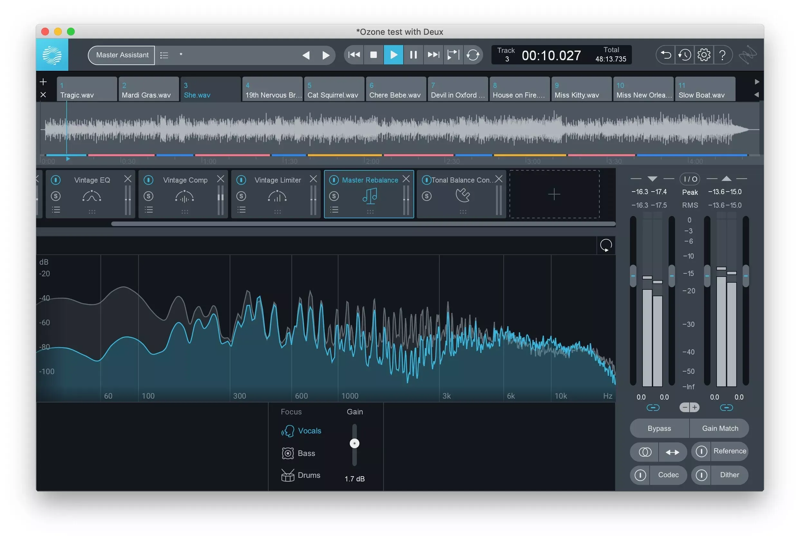The width and height of the screenshot is (800, 539).
Task: Remove the Vintage EQ module
Action: pyautogui.click(x=128, y=179)
